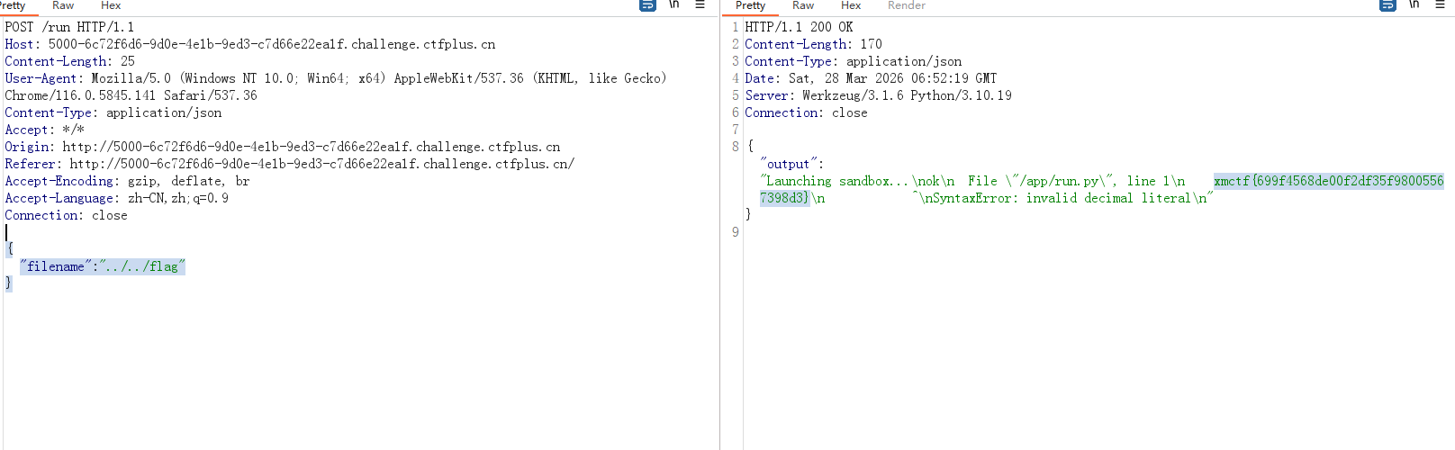Click the empty request line with text cursor

coord(7,232)
